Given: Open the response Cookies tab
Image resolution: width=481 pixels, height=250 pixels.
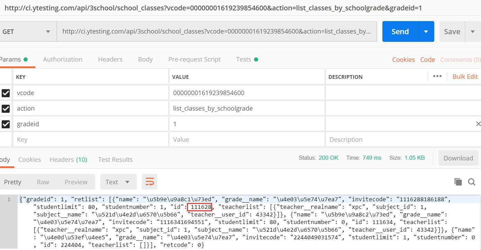Looking at the screenshot, I should pos(29,159).
